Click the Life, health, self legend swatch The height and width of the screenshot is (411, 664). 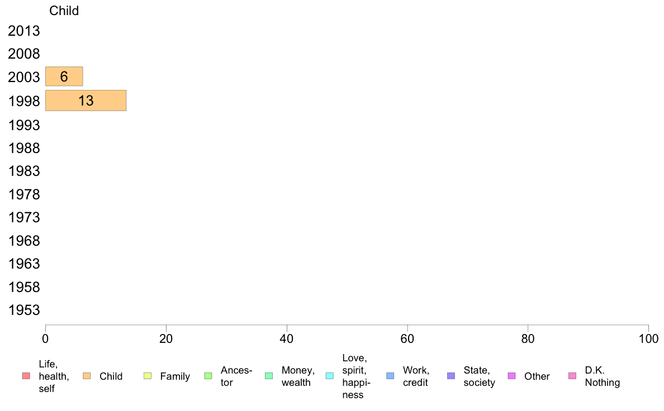[x=26, y=376]
